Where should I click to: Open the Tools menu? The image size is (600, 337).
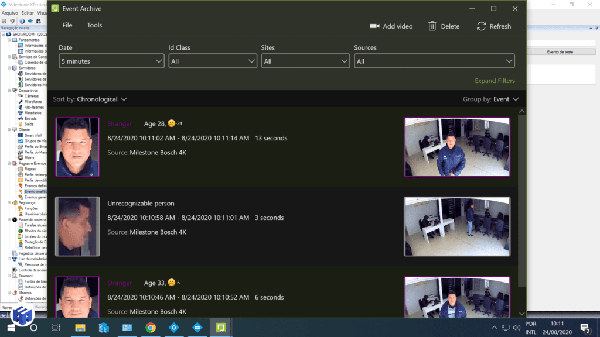click(x=94, y=25)
